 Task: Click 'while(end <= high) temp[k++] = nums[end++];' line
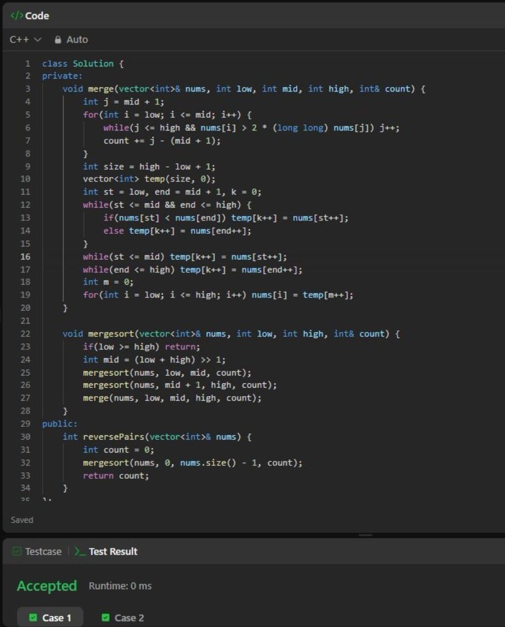tap(192, 270)
